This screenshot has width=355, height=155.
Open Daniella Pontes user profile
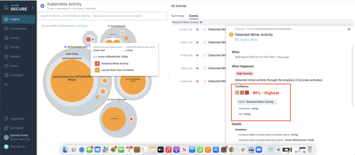18,137
